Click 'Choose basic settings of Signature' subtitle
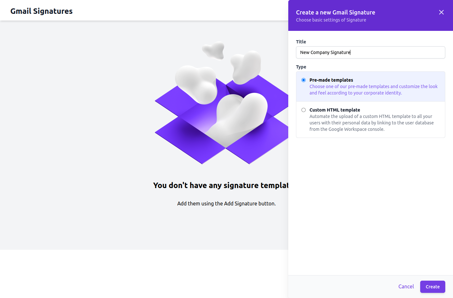 [x=331, y=20]
